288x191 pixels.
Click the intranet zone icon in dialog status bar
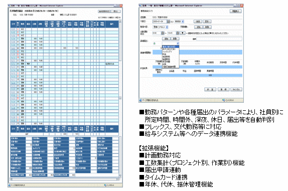pyautogui.click(x=224, y=100)
